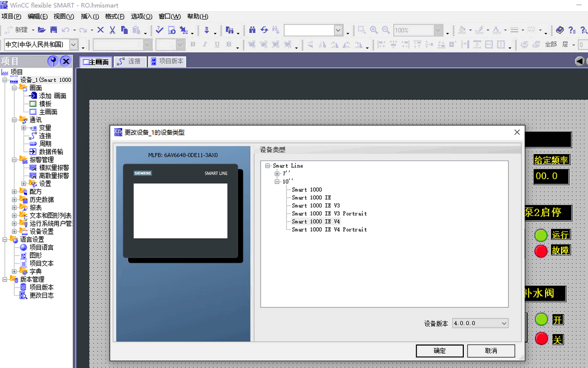588x368 pixels.
Task: Open the 中文(中华人民共和国) language dropdown
Action: [x=73, y=45]
